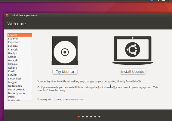Image resolution: width=172 pixels, height=121 pixels.
Task: Select Nederlands language
Action: (20, 86)
